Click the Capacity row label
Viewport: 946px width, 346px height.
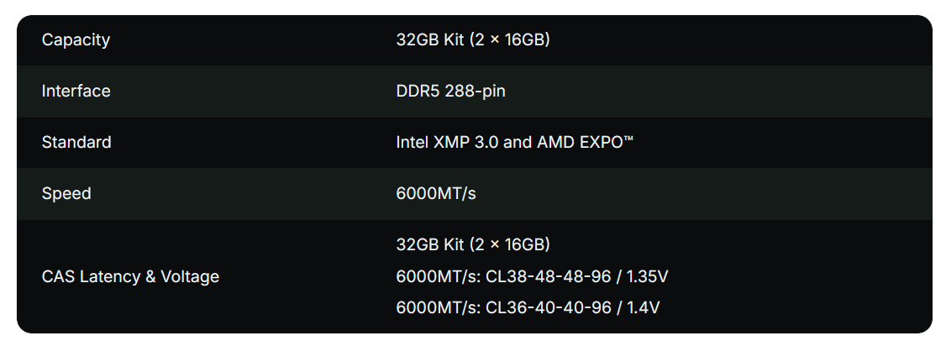(x=76, y=40)
